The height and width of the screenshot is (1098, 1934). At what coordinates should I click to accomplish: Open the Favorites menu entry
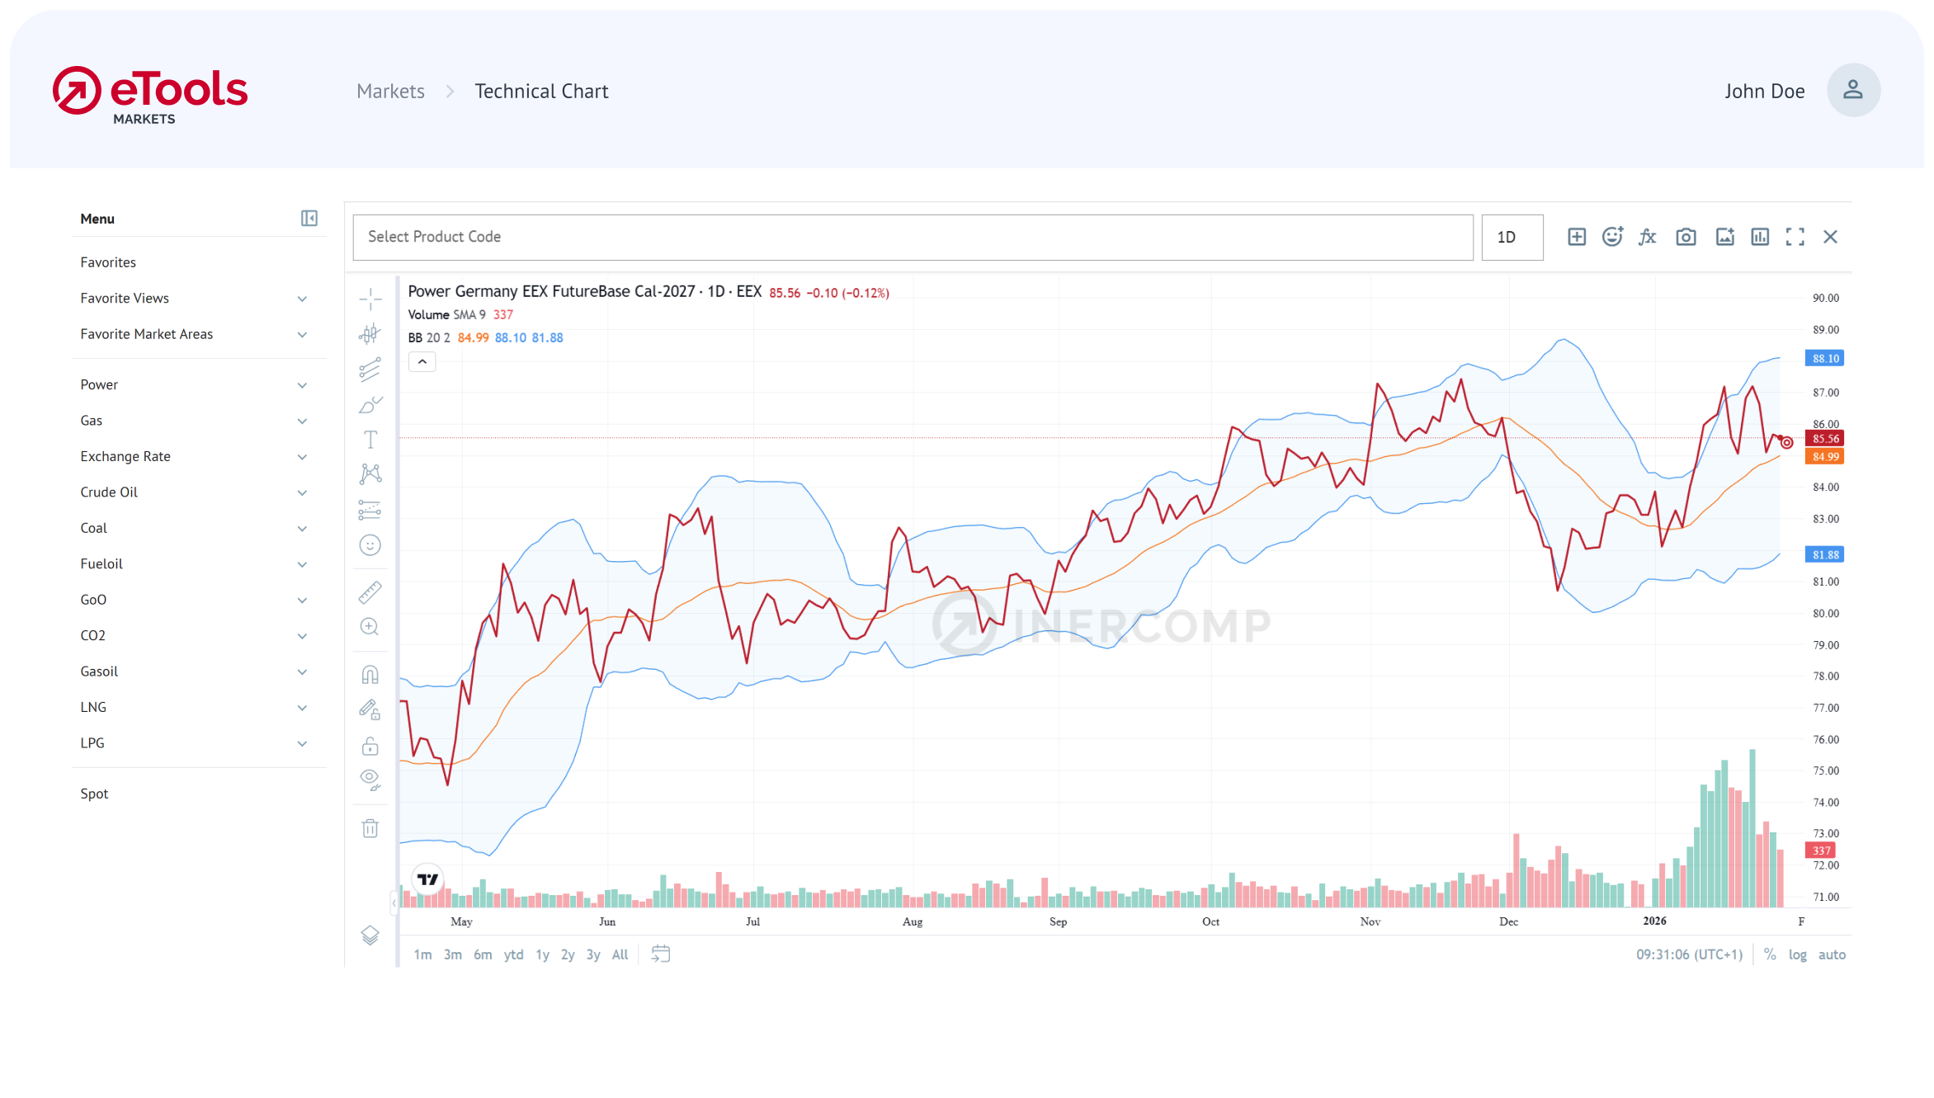(x=108, y=262)
